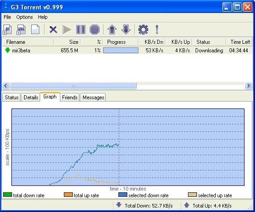Sort by KB/s Dn column header
Screen dimensions: 255x212
(x=152, y=42)
